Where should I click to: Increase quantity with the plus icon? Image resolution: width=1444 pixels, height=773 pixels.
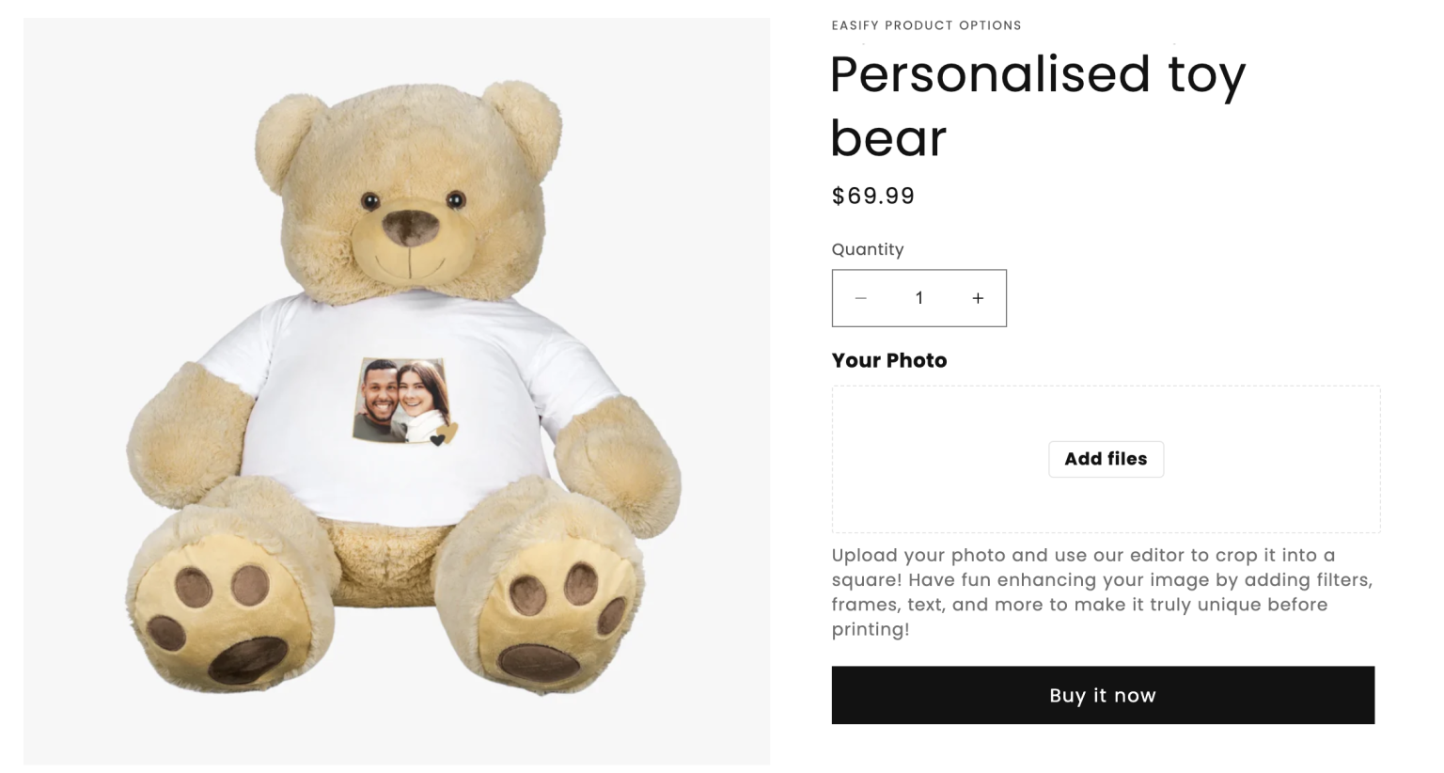978,298
